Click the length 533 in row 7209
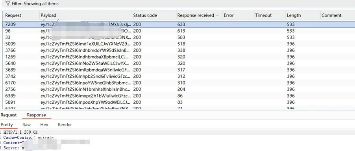The height and width of the screenshot is (151, 355). click(x=291, y=24)
